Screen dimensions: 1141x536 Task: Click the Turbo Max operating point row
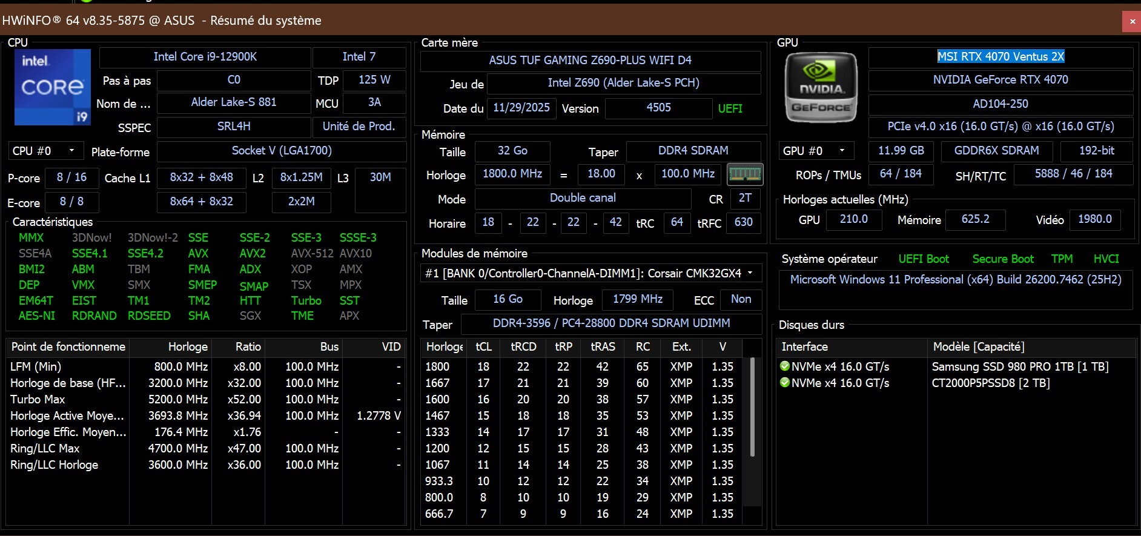[205, 399]
